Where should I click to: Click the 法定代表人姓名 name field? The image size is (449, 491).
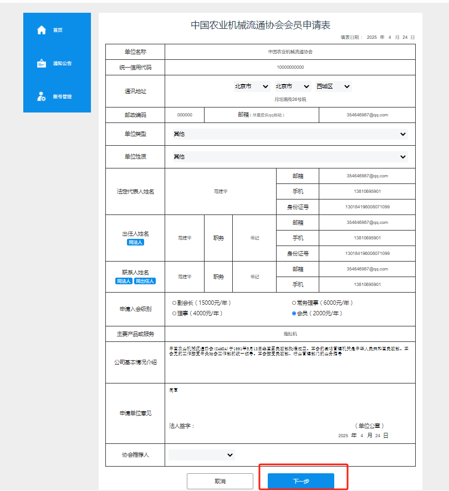pyautogui.click(x=221, y=191)
